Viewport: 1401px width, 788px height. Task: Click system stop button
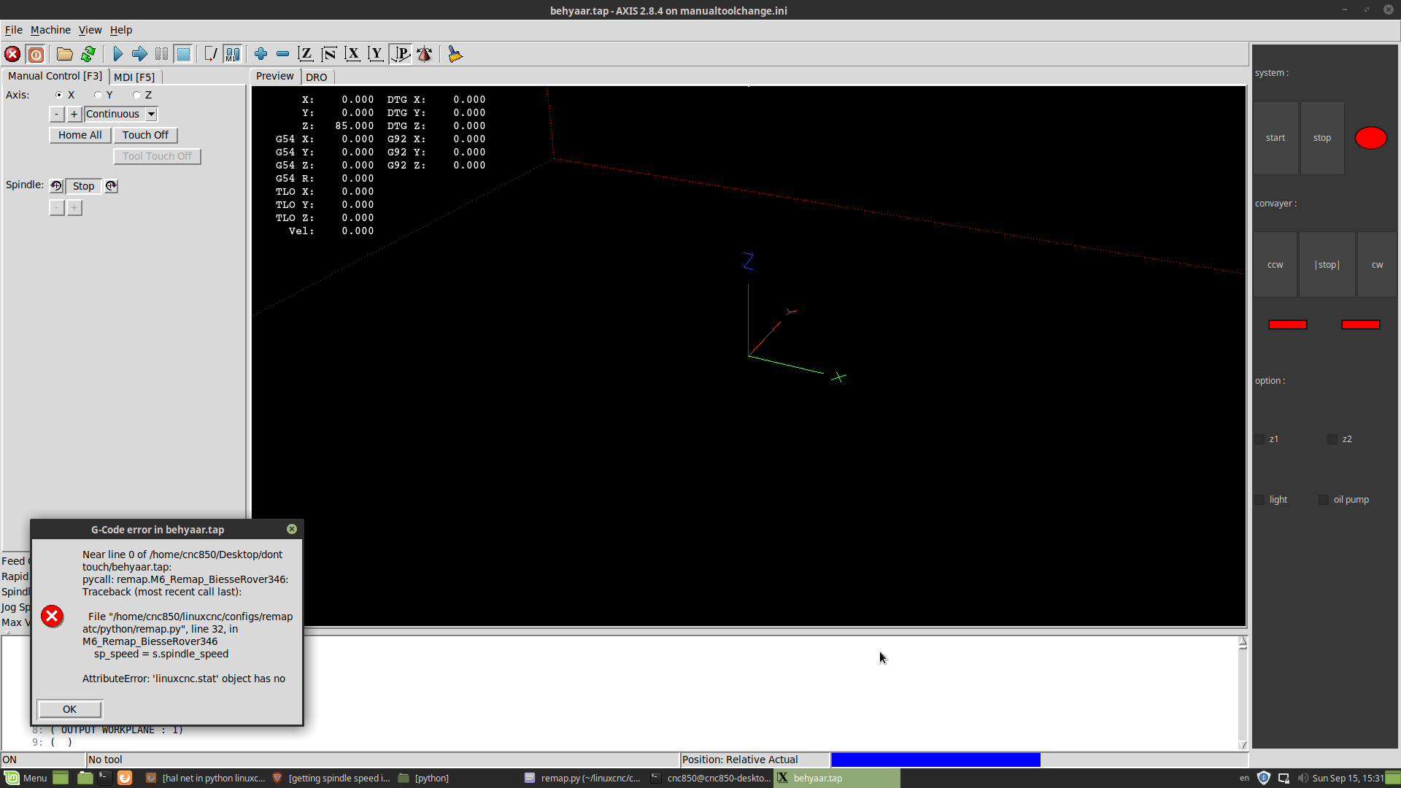(x=1322, y=138)
